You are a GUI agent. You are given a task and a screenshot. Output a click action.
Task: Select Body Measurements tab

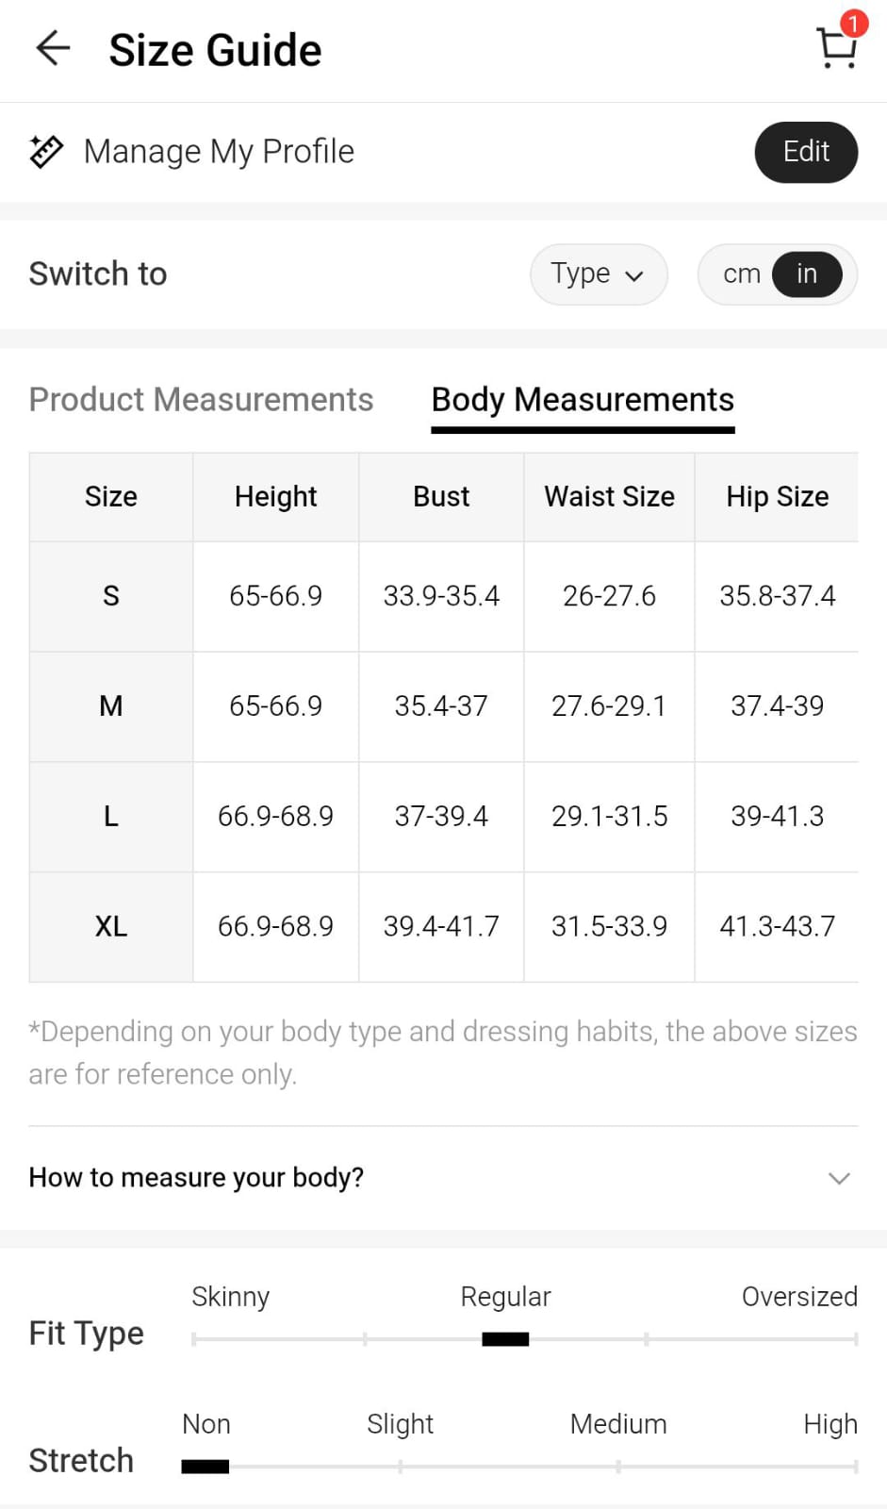582,400
